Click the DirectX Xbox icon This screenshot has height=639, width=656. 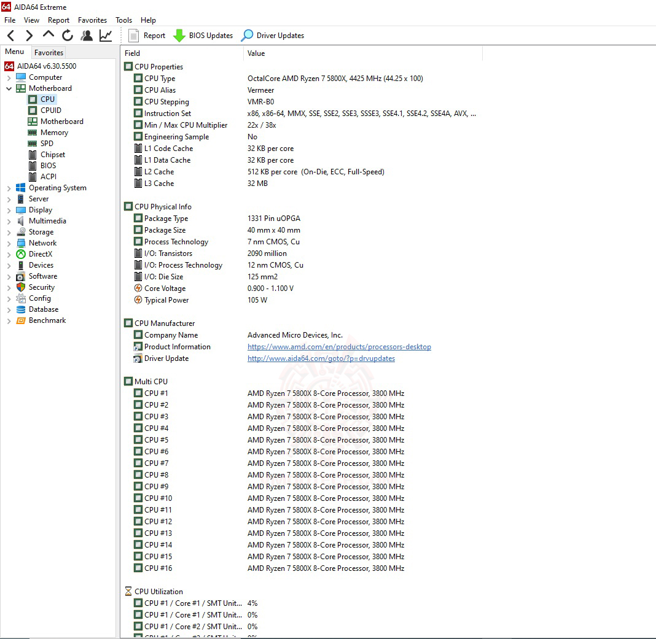click(x=20, y=254)
